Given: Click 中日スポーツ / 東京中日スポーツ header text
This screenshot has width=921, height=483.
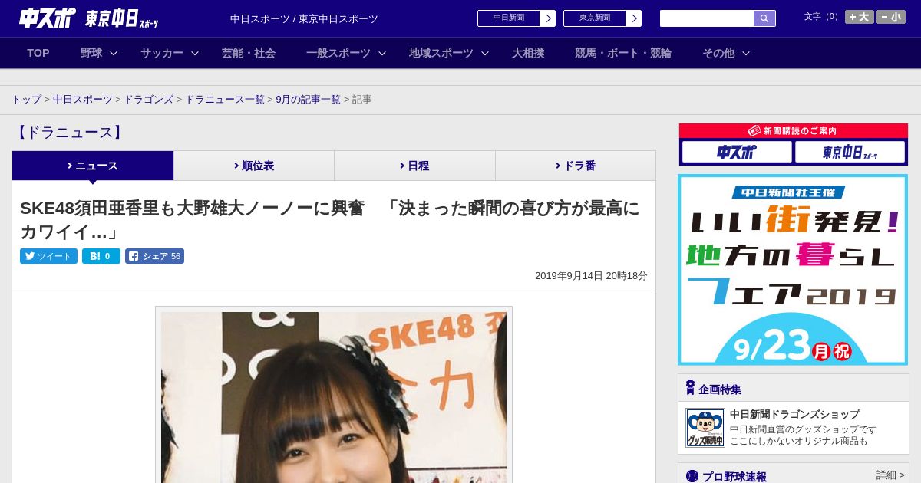Looking at the screenshot, I should click(304, 19).
